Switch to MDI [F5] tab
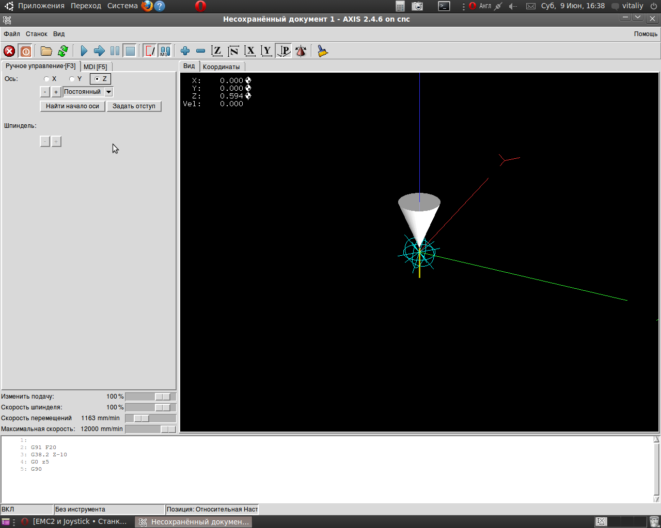Image resolution: width=661 pixels, height=528 pixels. pyautogui.click(x=96, y=67)
